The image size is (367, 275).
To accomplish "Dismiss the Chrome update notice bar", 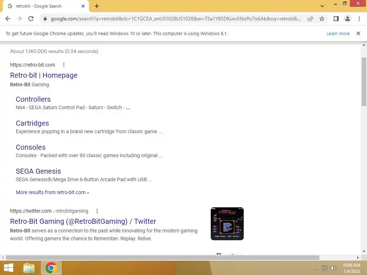I will point(358,33).
